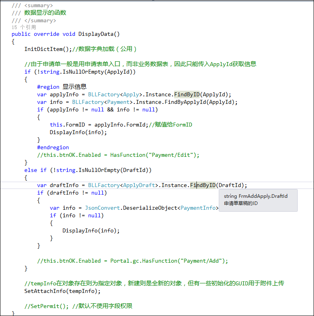This screenshot has width=314, height=316.
Task: Click the 'override' keyword in the method signature
Action: point(47,34)
